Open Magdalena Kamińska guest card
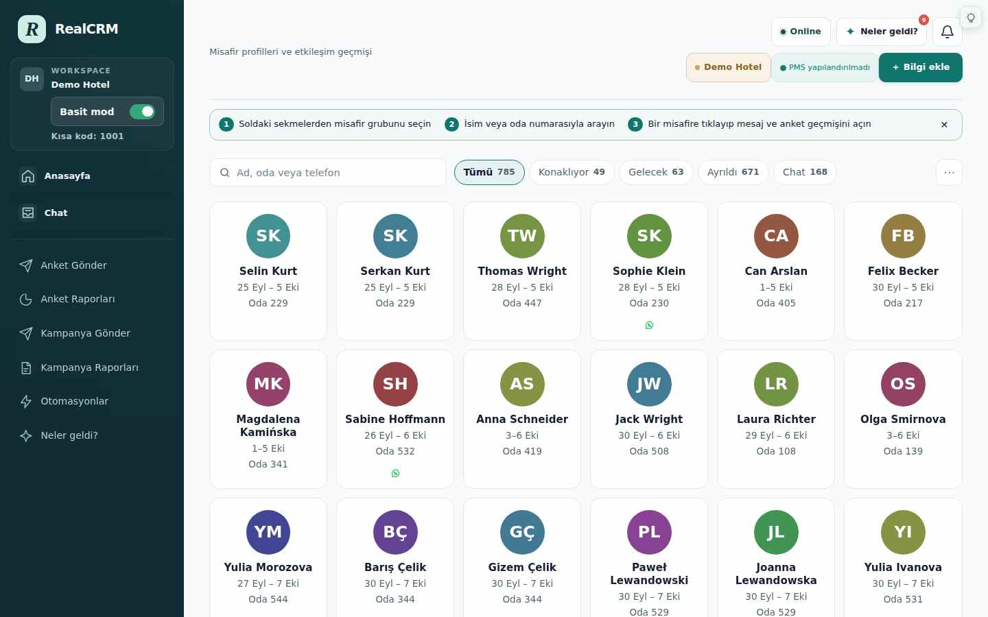 (268, 419)
